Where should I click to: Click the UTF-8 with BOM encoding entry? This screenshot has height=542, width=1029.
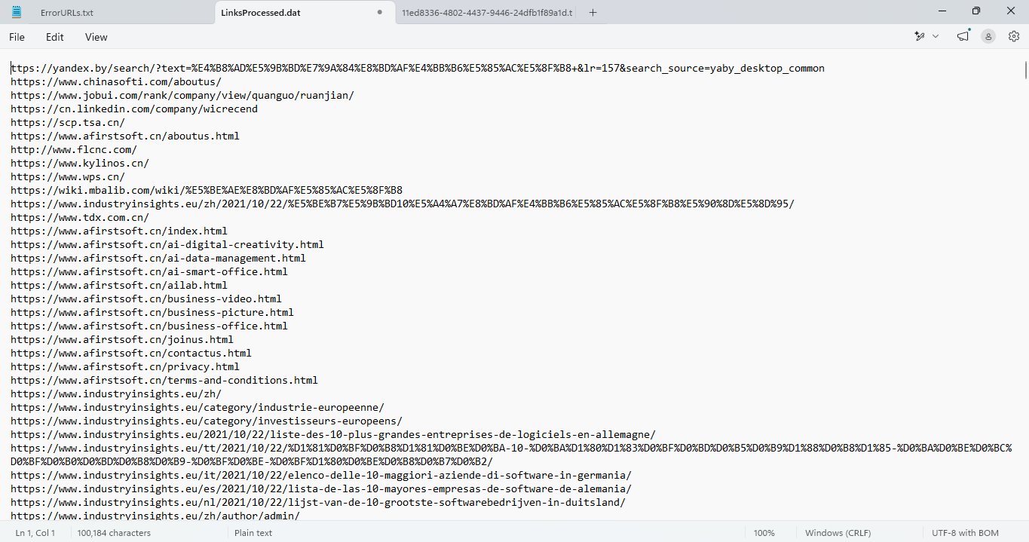click(x=965, y=533)
